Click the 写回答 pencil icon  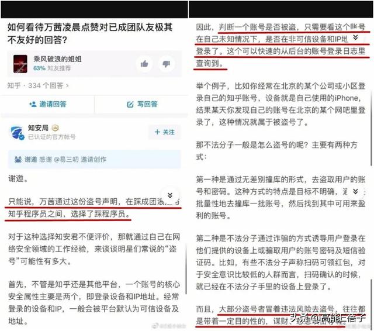[130, 104]
